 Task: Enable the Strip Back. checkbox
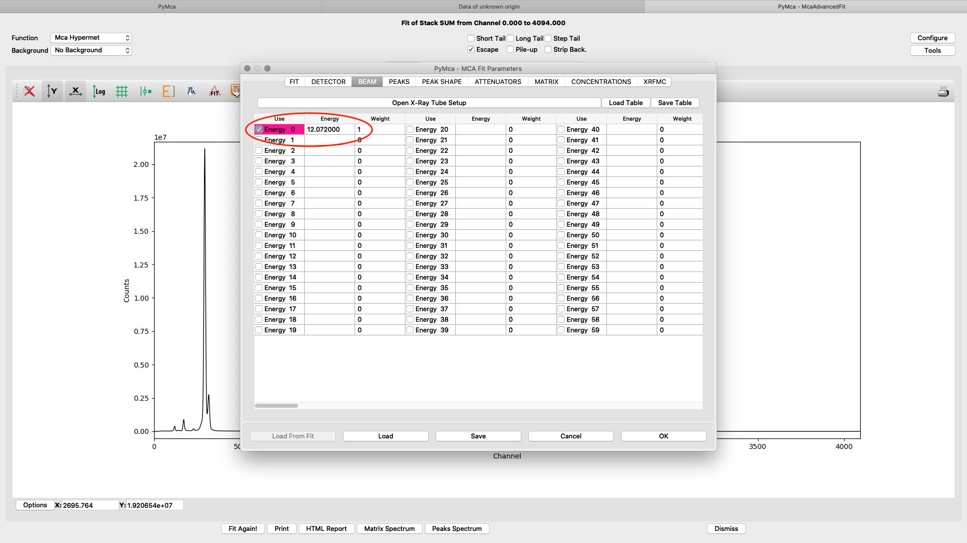point(548,49)
